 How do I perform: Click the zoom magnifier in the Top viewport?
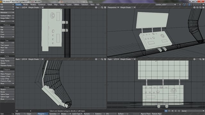pos(102,7)
